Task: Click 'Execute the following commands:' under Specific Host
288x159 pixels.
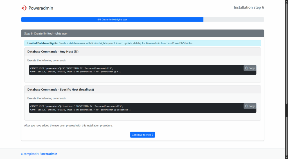Action: tap(47, 98)
